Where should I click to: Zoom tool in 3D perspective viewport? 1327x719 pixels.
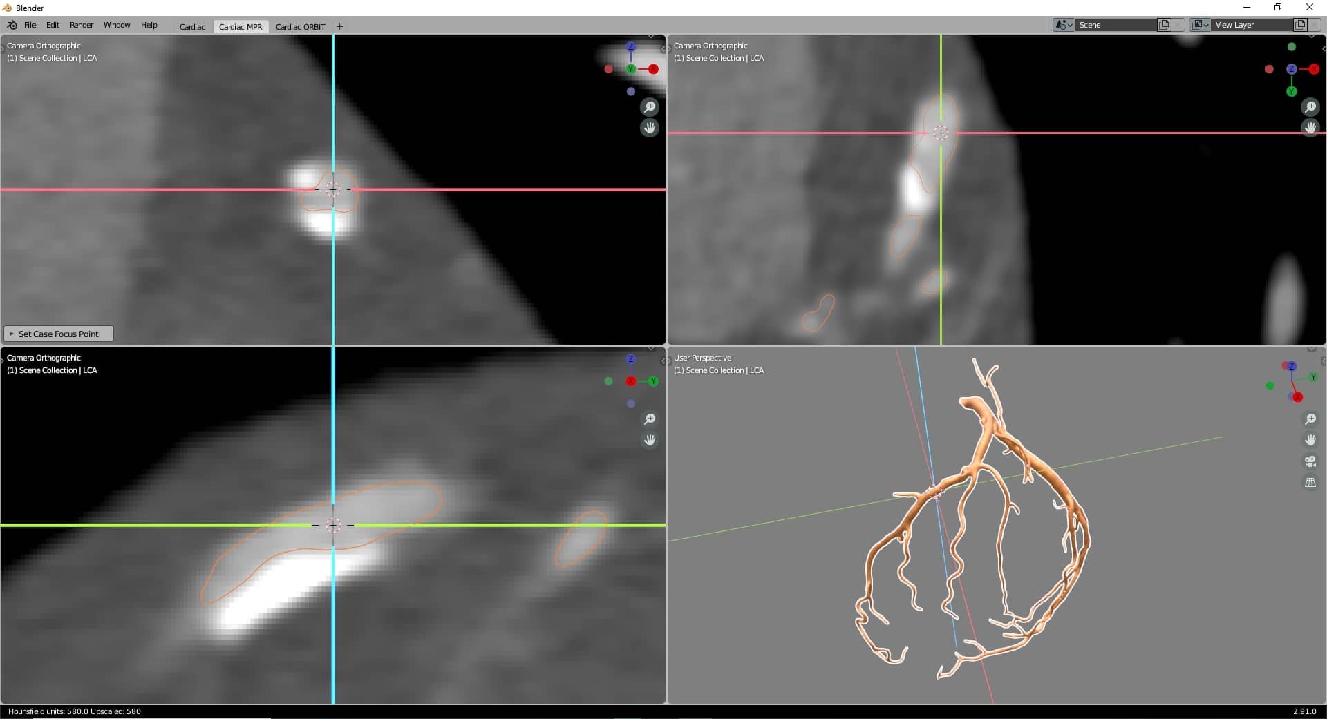click(1310, 419)
